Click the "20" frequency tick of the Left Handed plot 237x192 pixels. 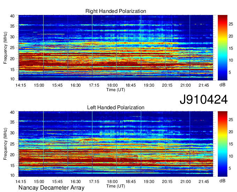pos(12,155)
